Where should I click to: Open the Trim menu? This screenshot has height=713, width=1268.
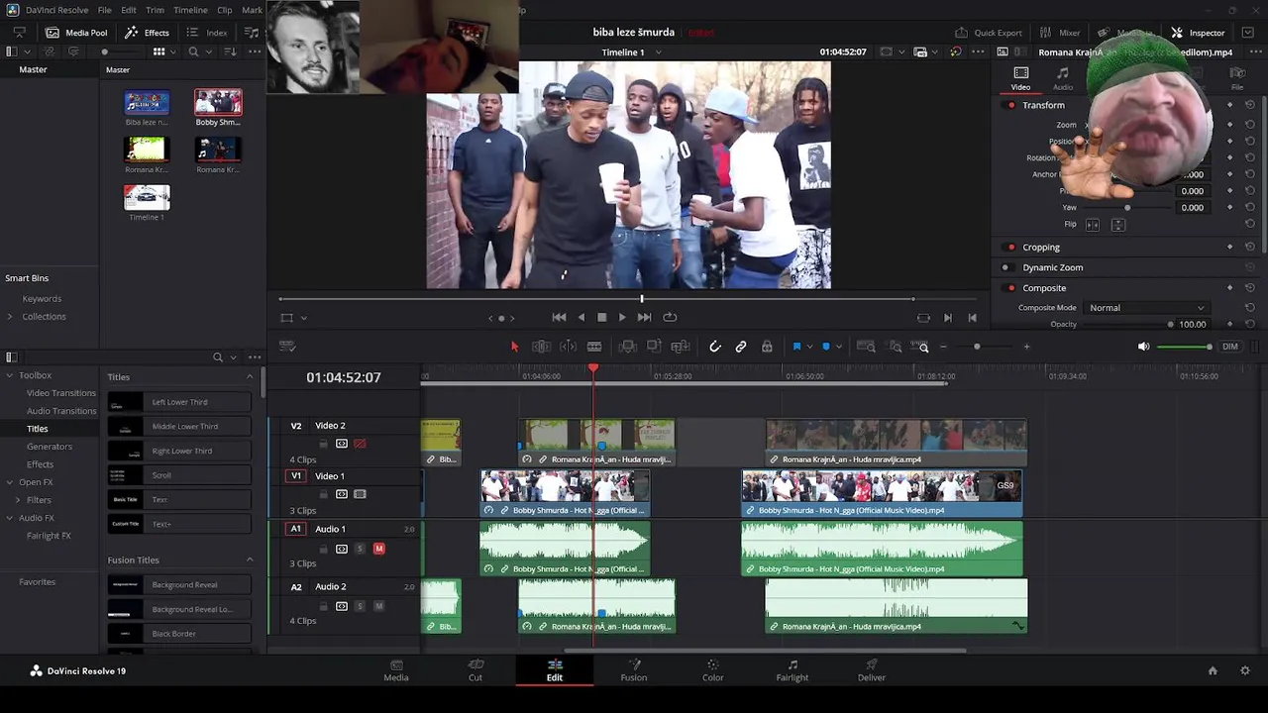pyautogui.click(x=156, y=10)
